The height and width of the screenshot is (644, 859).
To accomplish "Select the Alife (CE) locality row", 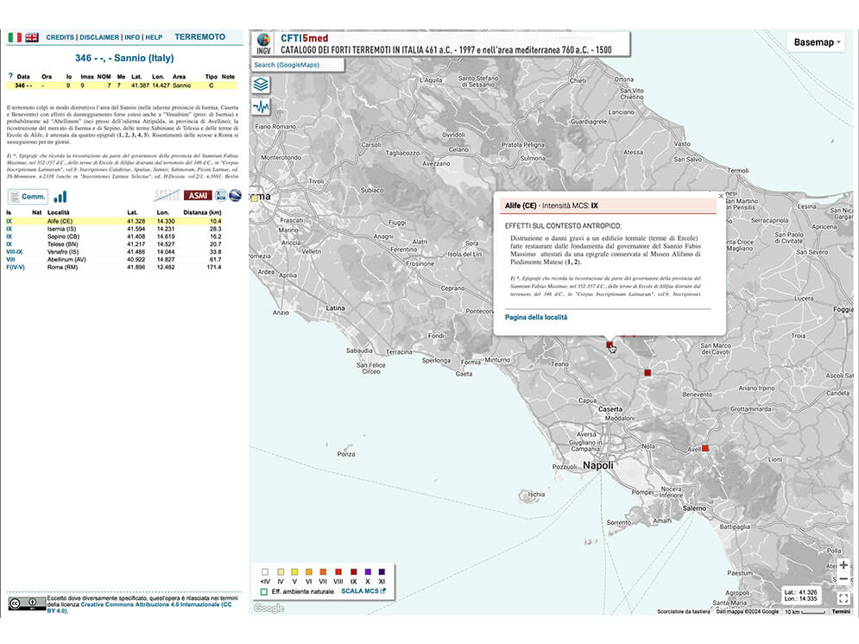I will click(x=114, y=221).
